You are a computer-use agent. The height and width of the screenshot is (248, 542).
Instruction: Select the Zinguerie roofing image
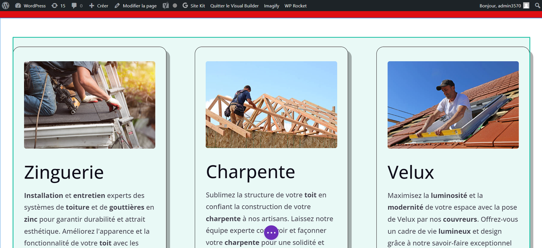[x=89, y=105]
